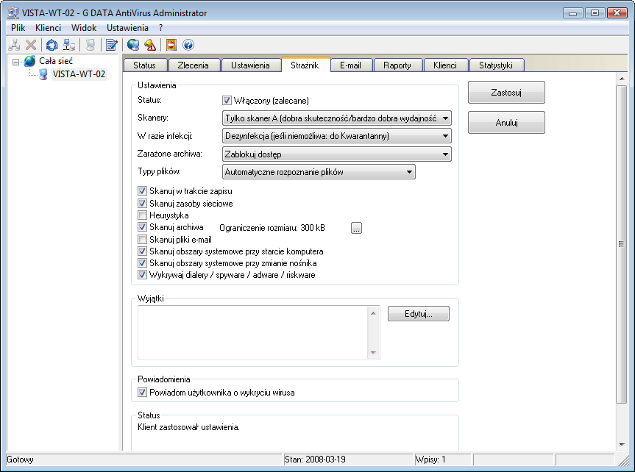
Task: Click the Gotowy status bar text
Action: [x=21, y=460]
